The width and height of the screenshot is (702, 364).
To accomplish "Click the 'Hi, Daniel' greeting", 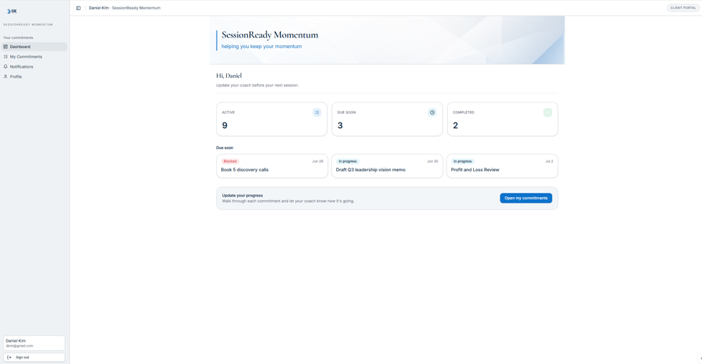I will 229,76.
